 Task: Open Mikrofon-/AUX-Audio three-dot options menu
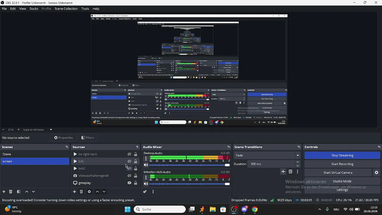point(146,177)
